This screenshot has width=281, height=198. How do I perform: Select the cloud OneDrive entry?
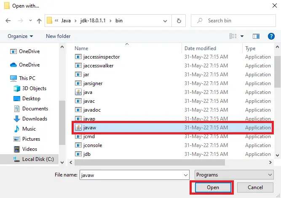(x=29, y=65)
